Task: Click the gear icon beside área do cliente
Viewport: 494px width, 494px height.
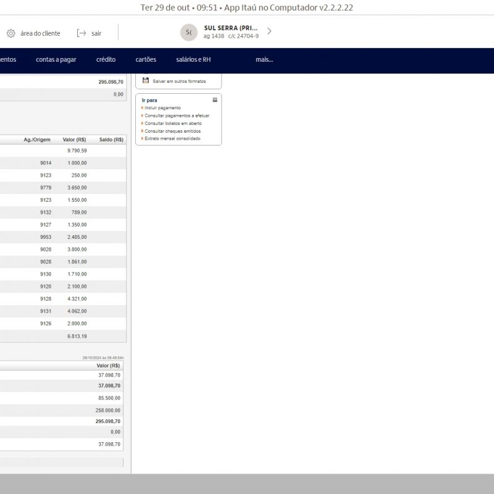Action: pos(10,33)
